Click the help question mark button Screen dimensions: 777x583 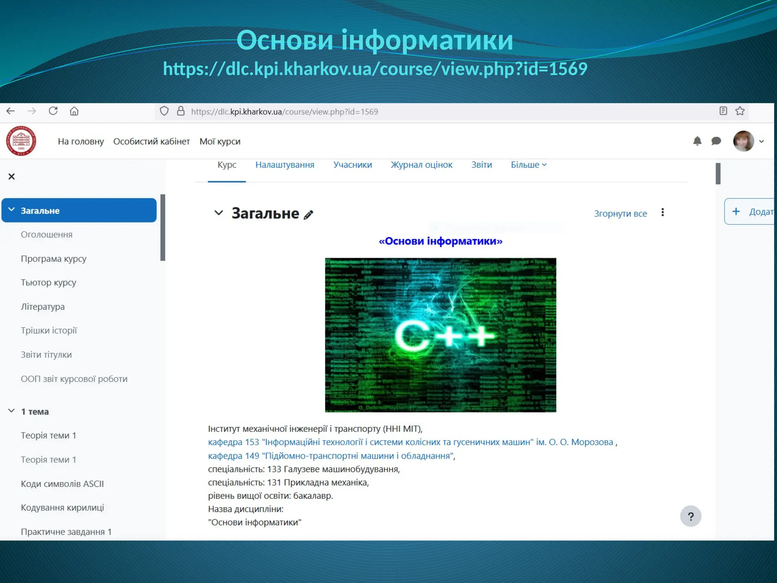click(690, 516)
